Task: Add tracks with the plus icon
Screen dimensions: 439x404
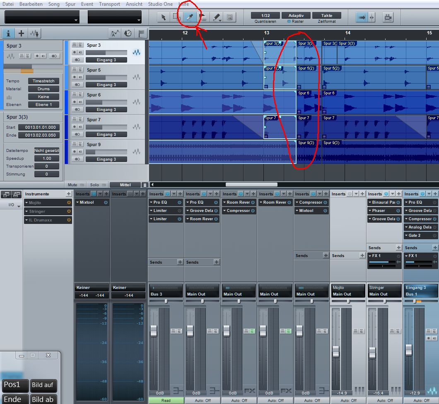Action: tap(21, 34)
